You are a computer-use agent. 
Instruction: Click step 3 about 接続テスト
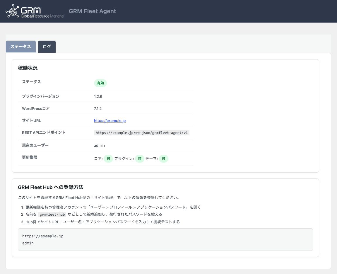point(102,222)
